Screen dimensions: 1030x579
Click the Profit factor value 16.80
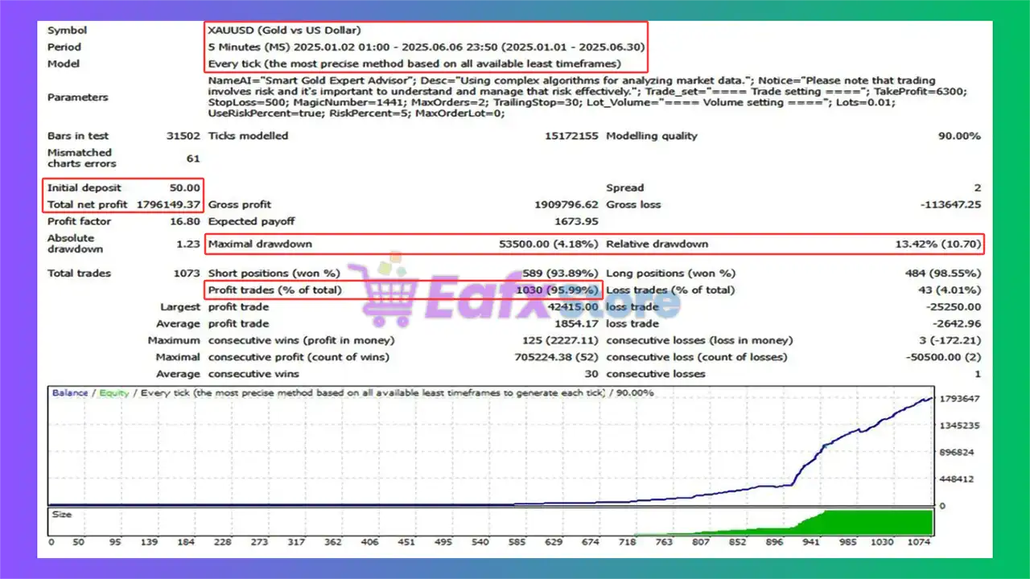pyautogui.click(x=186, y=221)
